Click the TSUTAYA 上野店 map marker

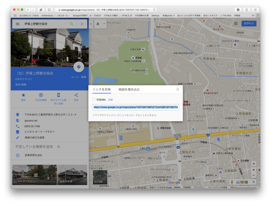[x=235, y=44]
